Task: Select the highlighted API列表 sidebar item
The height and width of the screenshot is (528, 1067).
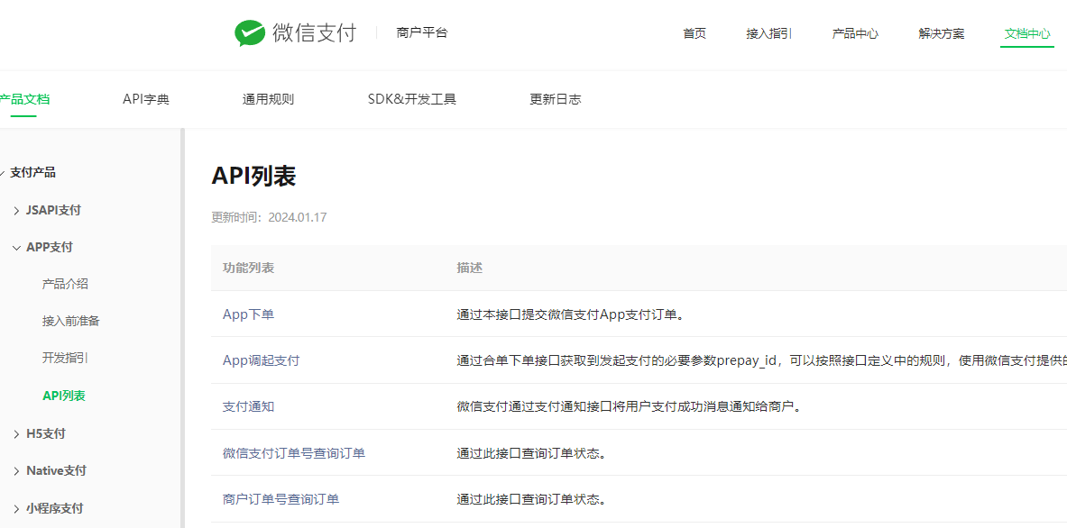Action: click(64, 396)
